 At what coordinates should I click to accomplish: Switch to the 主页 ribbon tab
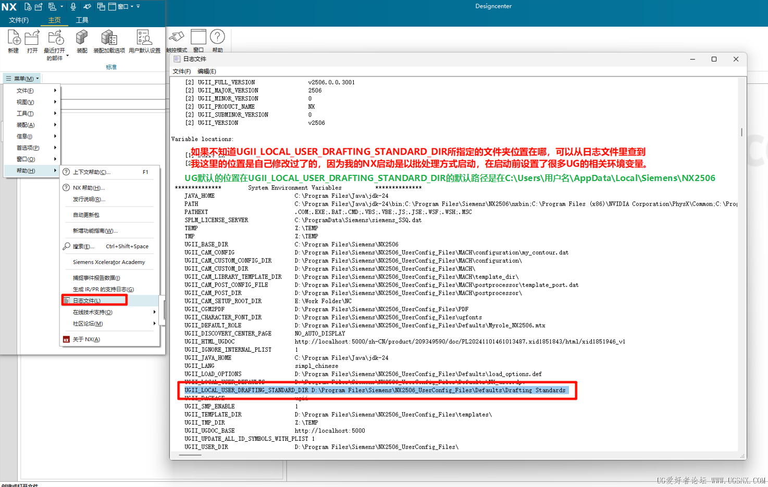point(54,20)
